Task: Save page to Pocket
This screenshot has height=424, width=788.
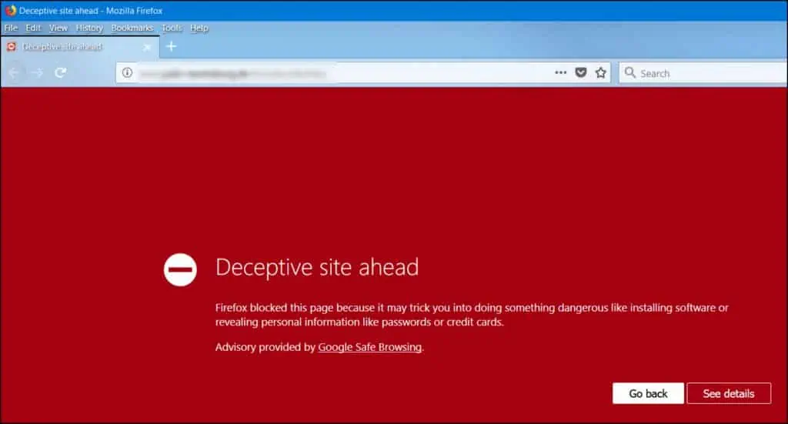Action: point(581,72)
